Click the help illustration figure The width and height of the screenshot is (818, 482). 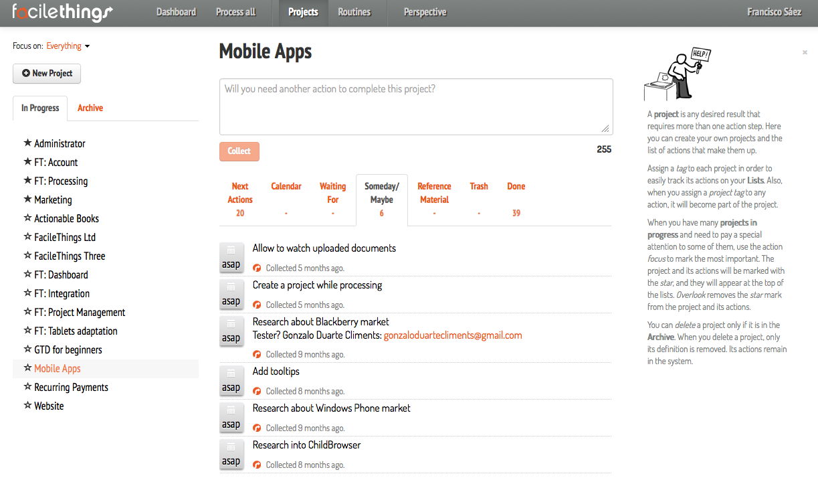pos(677,74)
